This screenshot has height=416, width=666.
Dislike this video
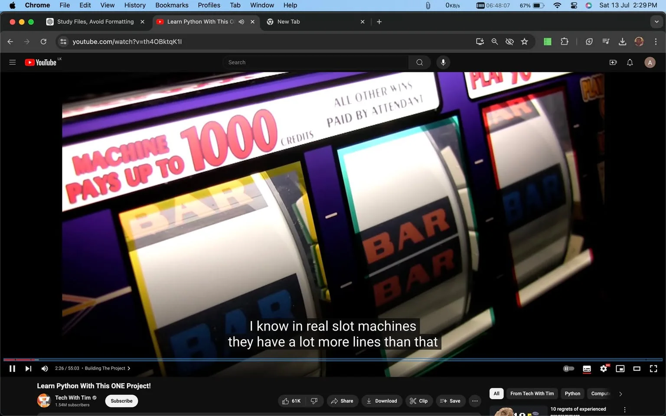coord(314,401)
